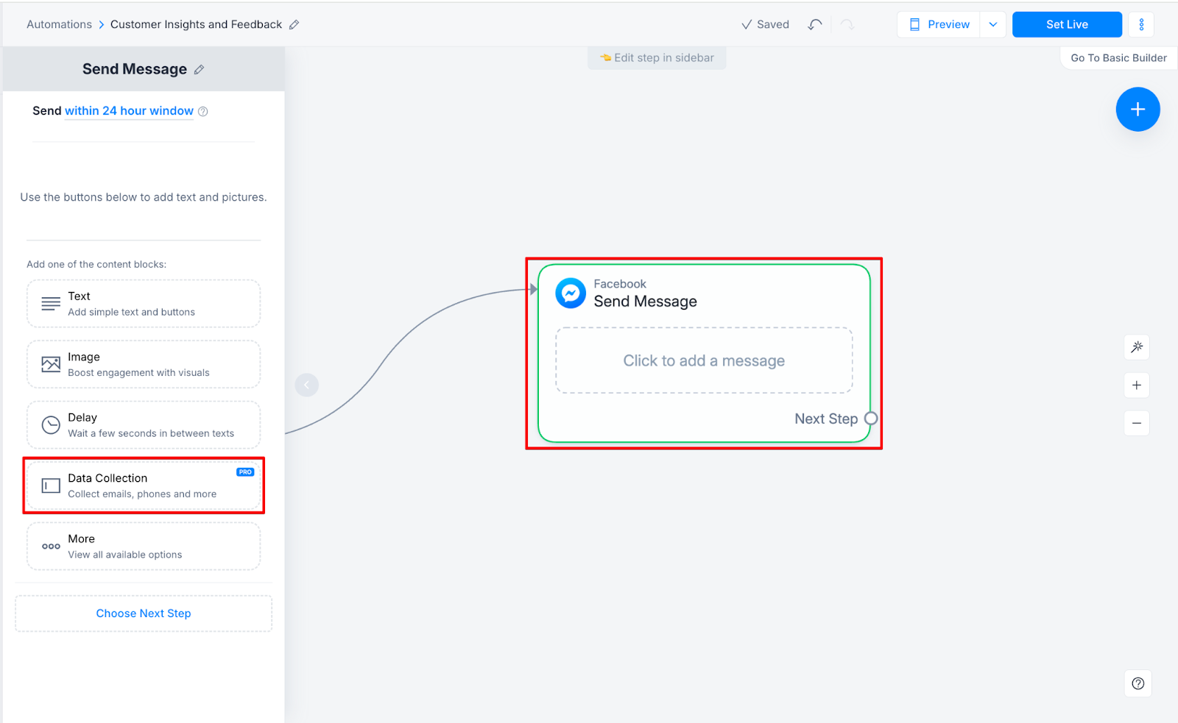Click the info icon beside 24 hour window
Viewport: 1178px width, 723px height.
(203, 112)
